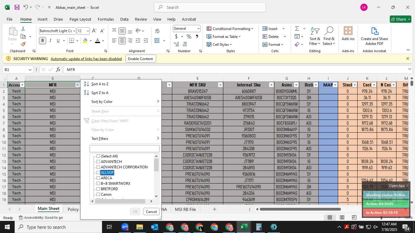Toggle Bold formatting

pyautogui.click(x=43, y=41)
